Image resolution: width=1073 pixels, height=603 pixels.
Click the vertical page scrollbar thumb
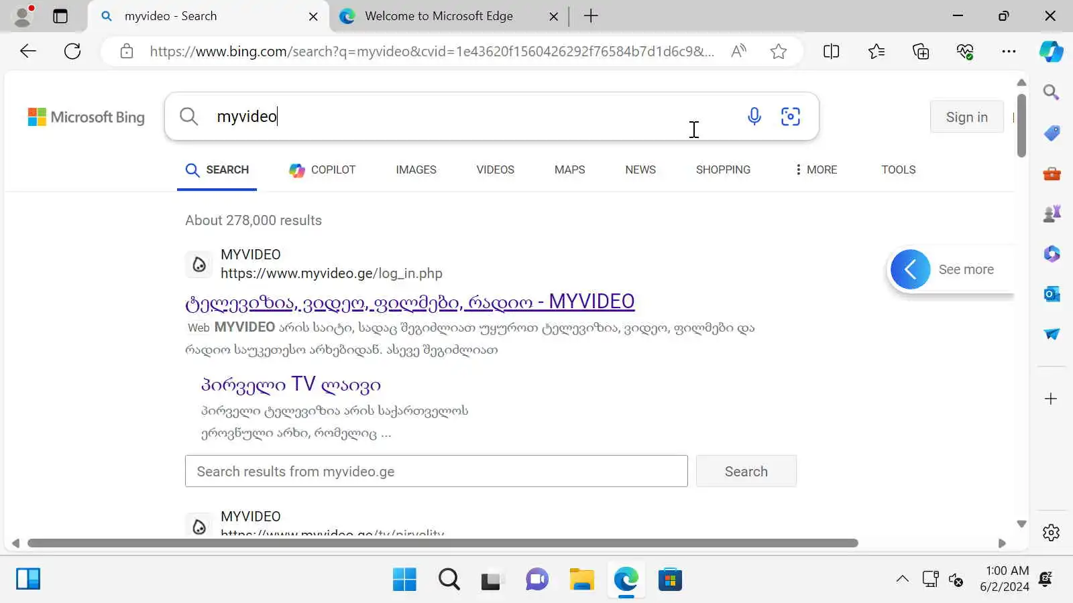[x=1021, y=126]
